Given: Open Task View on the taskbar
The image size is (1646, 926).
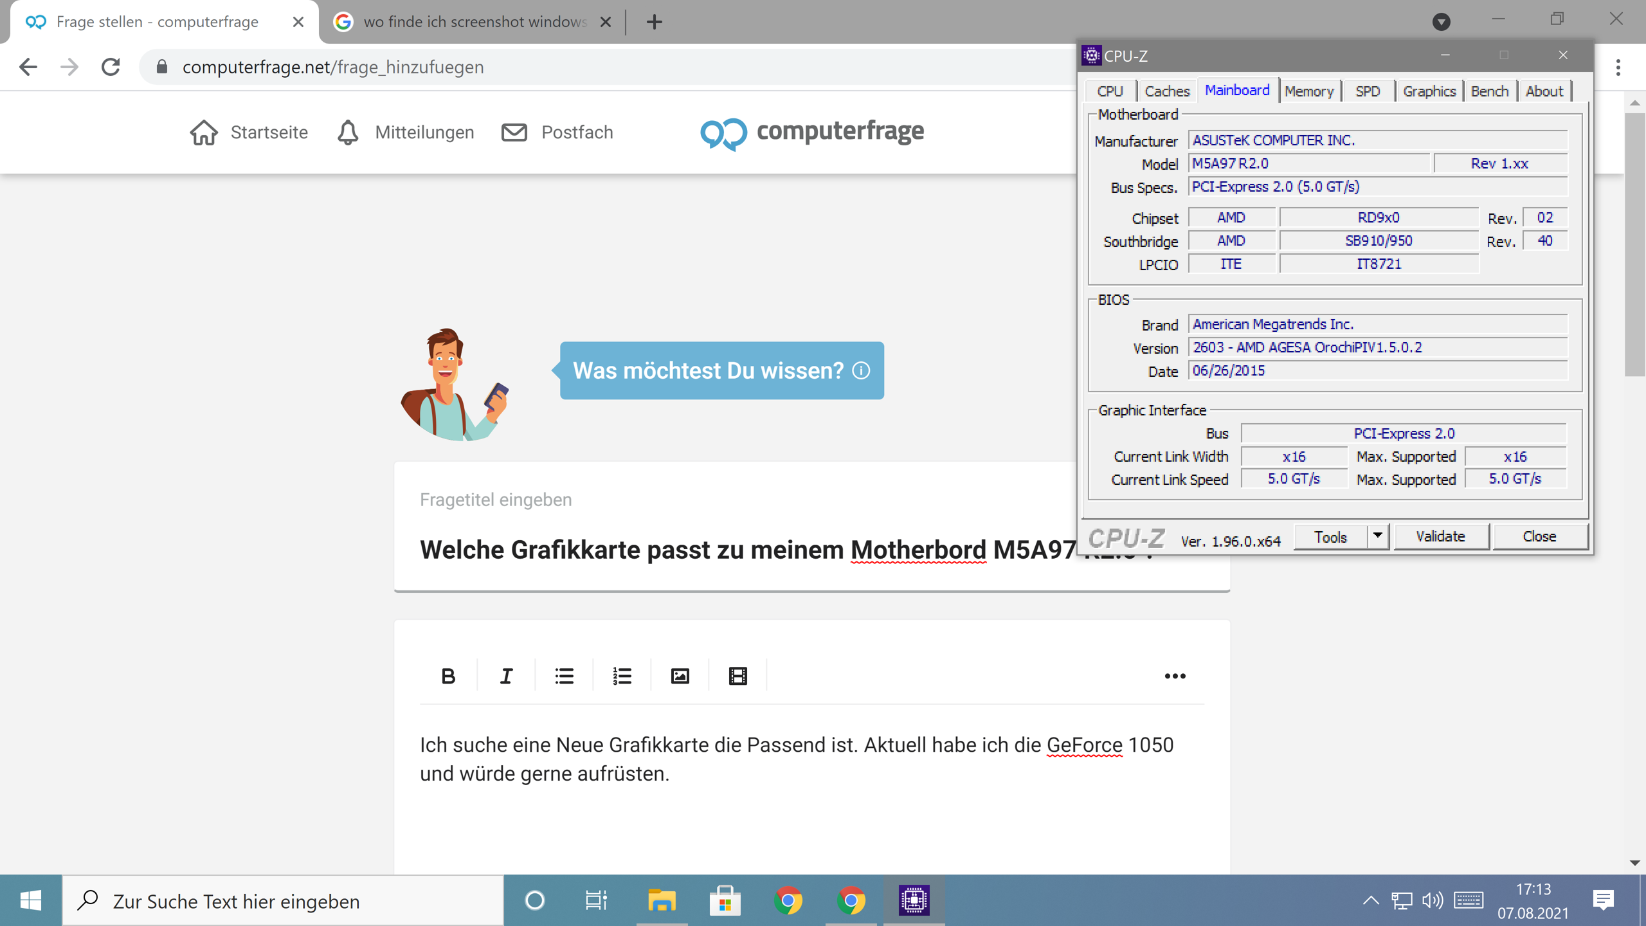Looking at the screenshot, I should [x=596, y=900].
